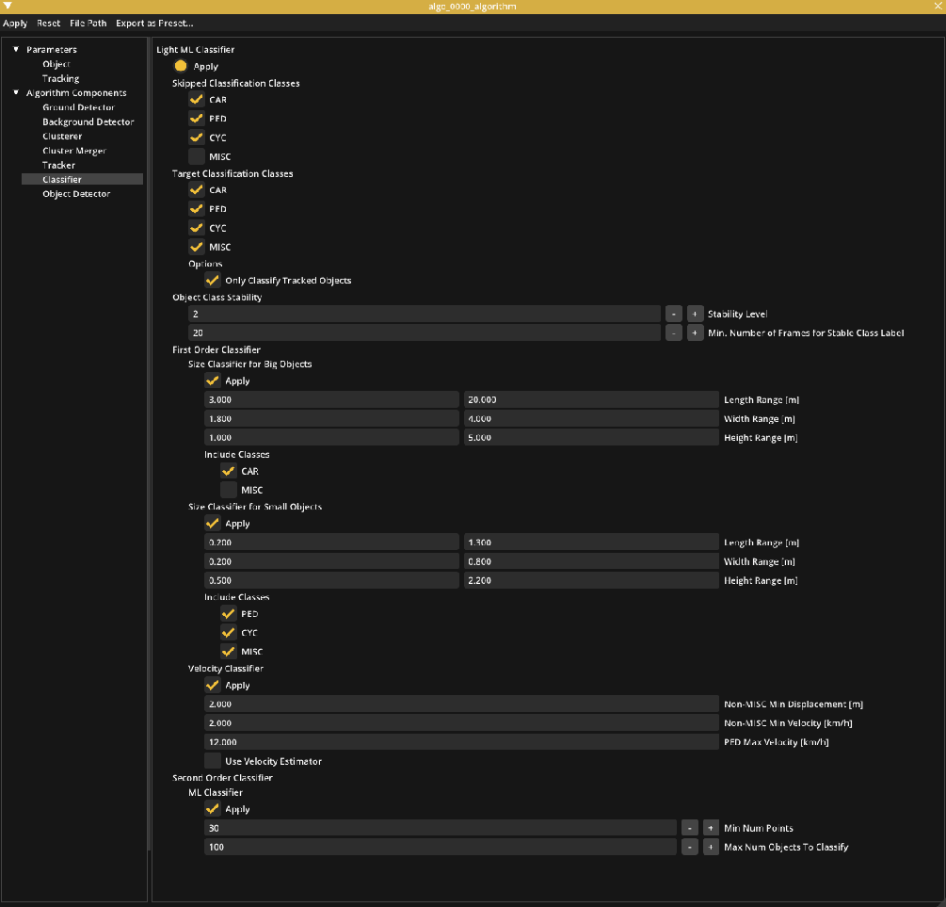Viewport: 946px width, 907px height.
Task: Enable the Use Velocity Estimator checkbox
Action: coord(213,761)
